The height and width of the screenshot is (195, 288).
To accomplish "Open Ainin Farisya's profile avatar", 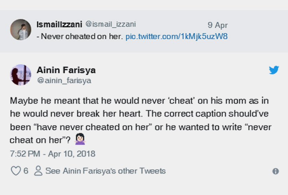I will click(x=21, y=75).
